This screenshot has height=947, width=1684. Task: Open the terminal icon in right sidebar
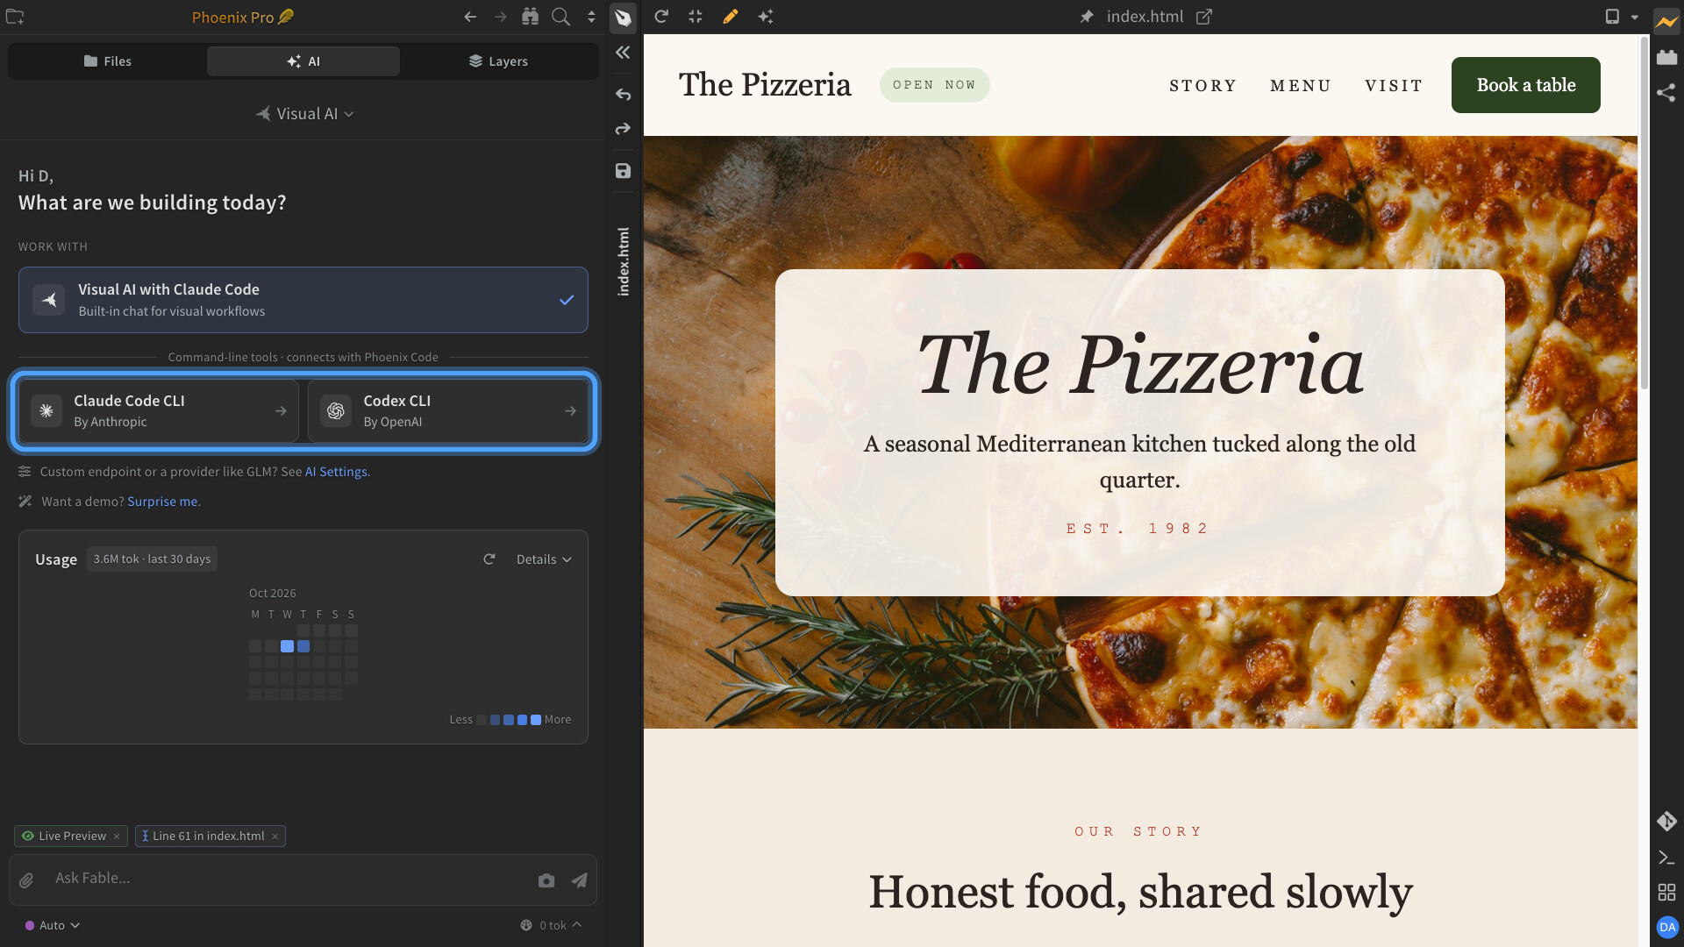(1666, 858)
